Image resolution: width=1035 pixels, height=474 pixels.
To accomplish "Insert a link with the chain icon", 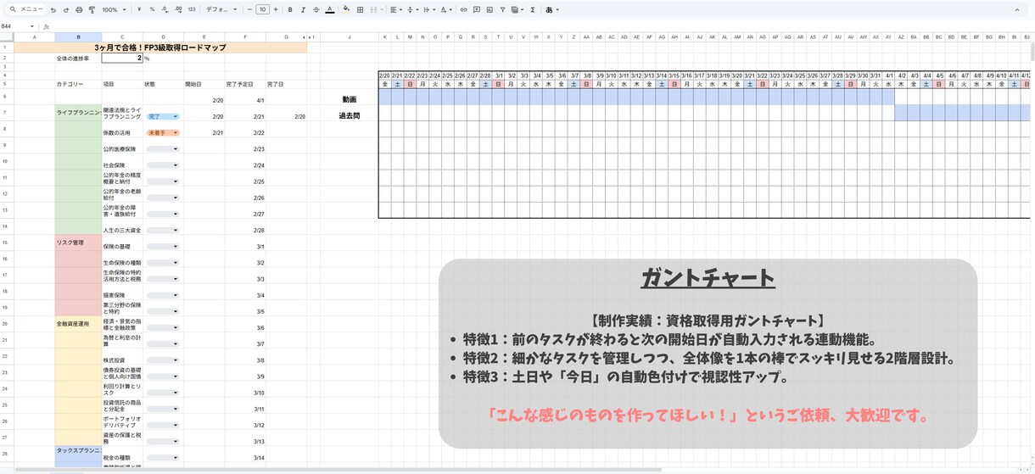I will click(x=463, y=9).
